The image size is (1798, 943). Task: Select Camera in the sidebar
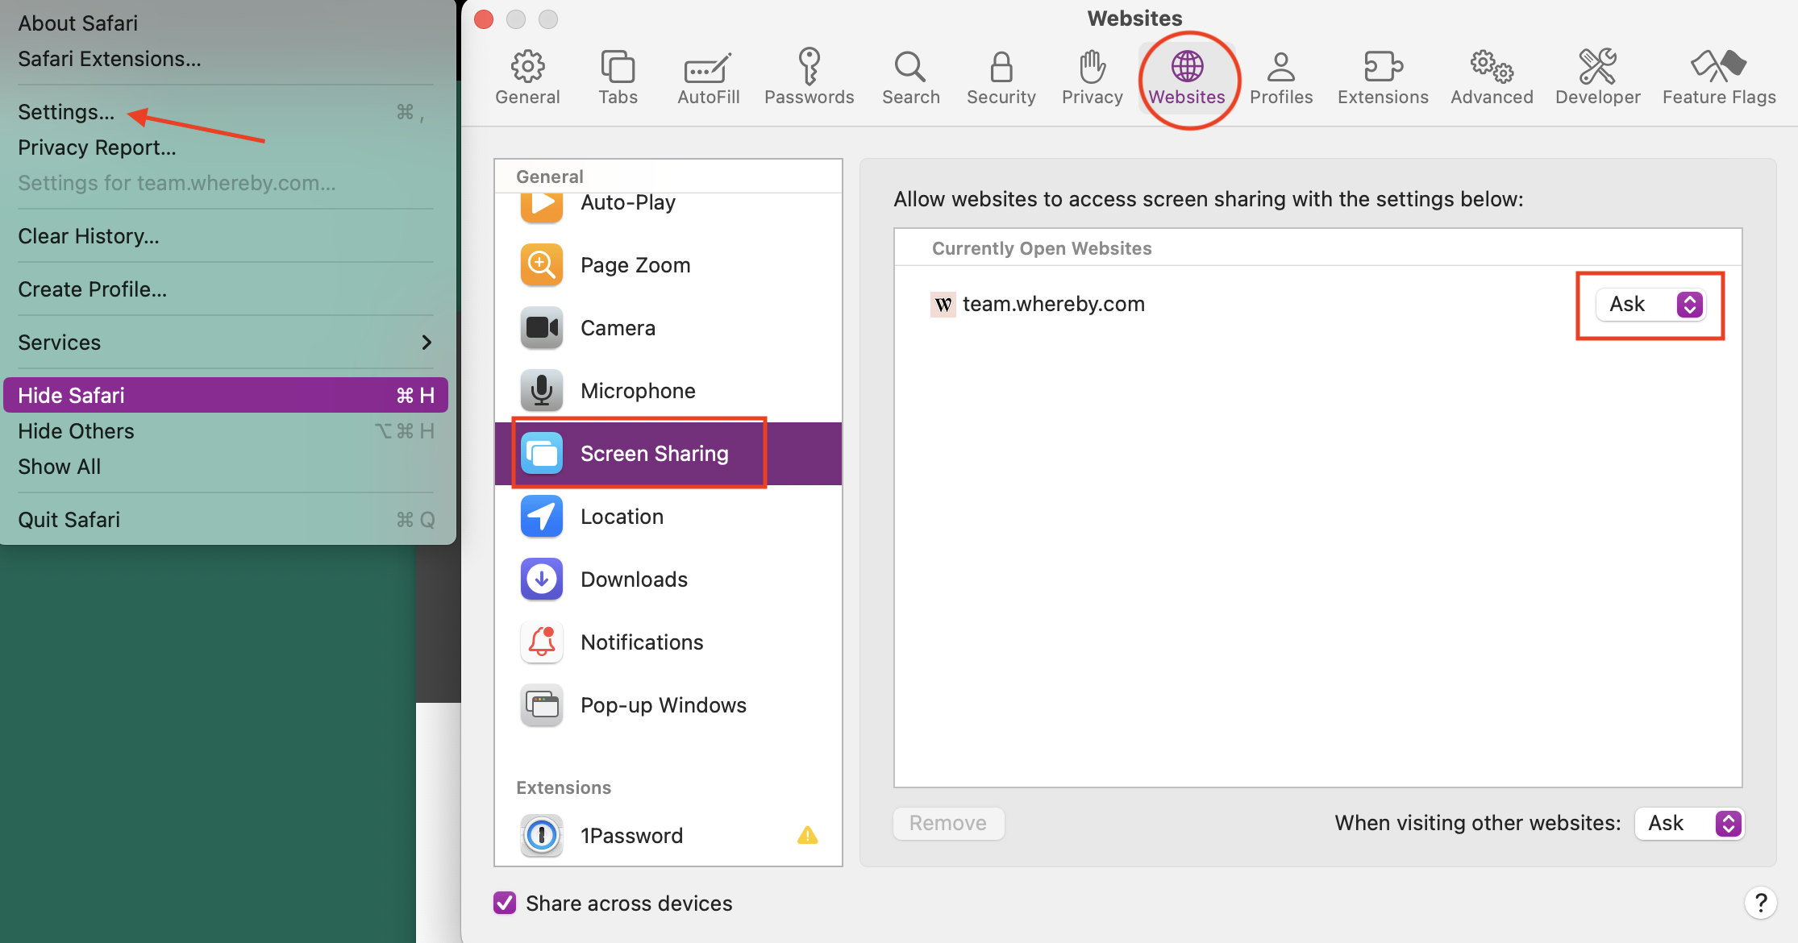pyautogui.click(x=617, y=328)
